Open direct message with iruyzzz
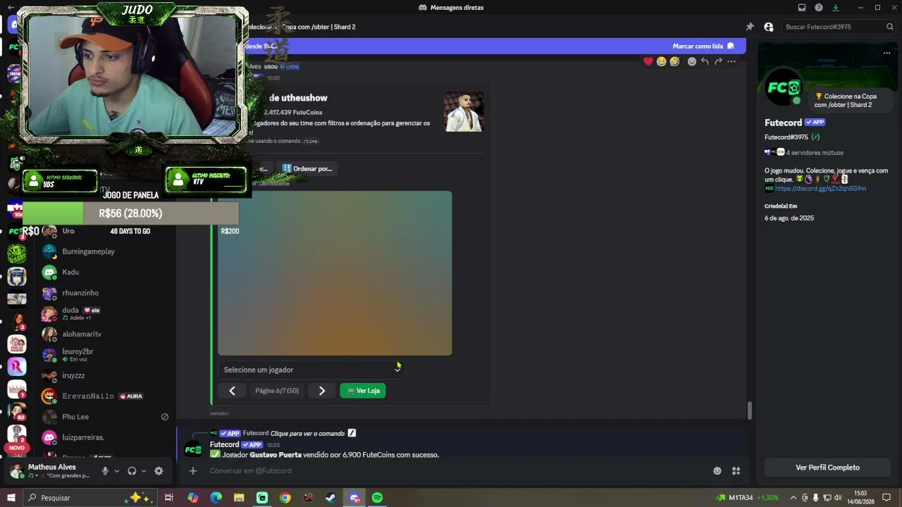The height and width of the screenshot is (507, 902). tap(106, 375)
